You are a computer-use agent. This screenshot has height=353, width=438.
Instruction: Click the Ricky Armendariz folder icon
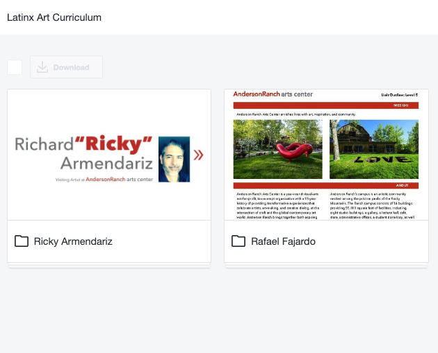(22, 241)
